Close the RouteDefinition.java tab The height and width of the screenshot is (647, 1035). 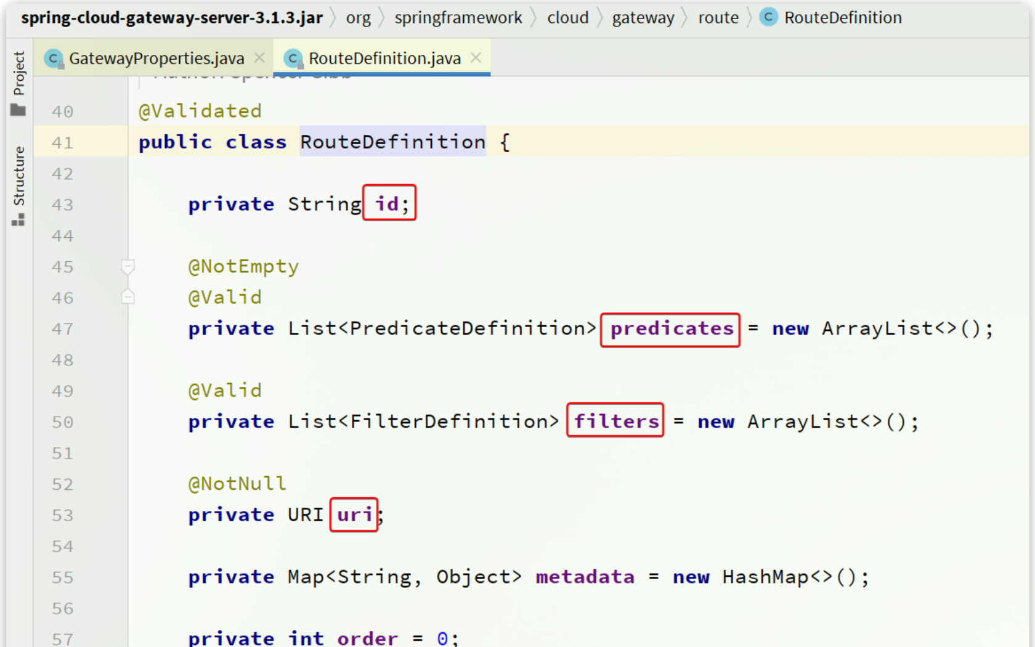click(476, 58)
